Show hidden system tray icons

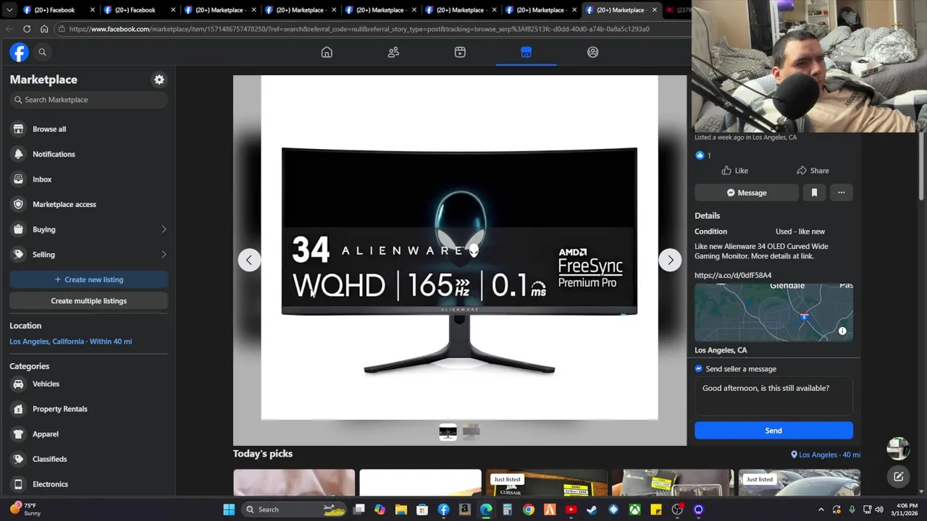[x=821, y=509]
